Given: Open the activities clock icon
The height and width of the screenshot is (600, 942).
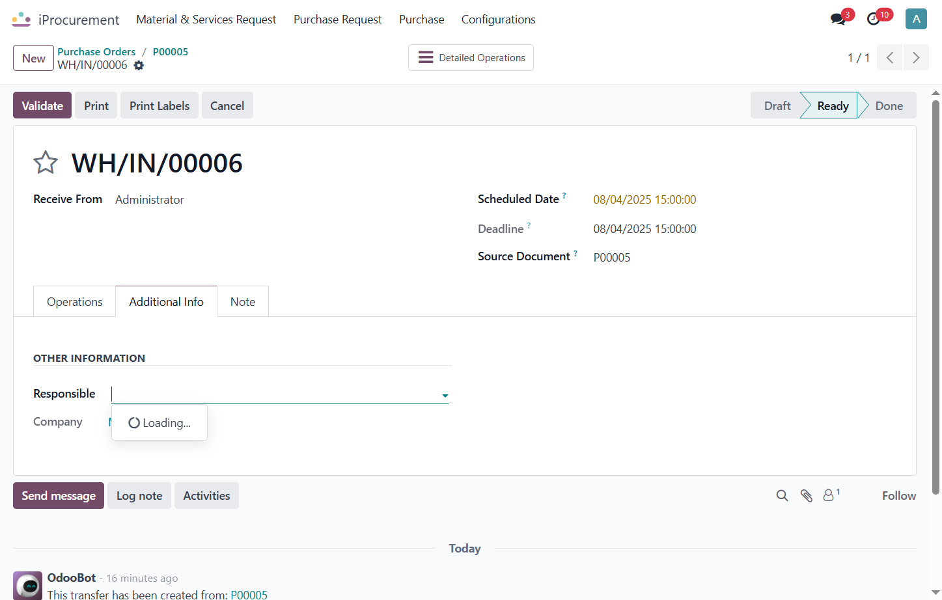Looking at the screenshot, I should [874, 20].
